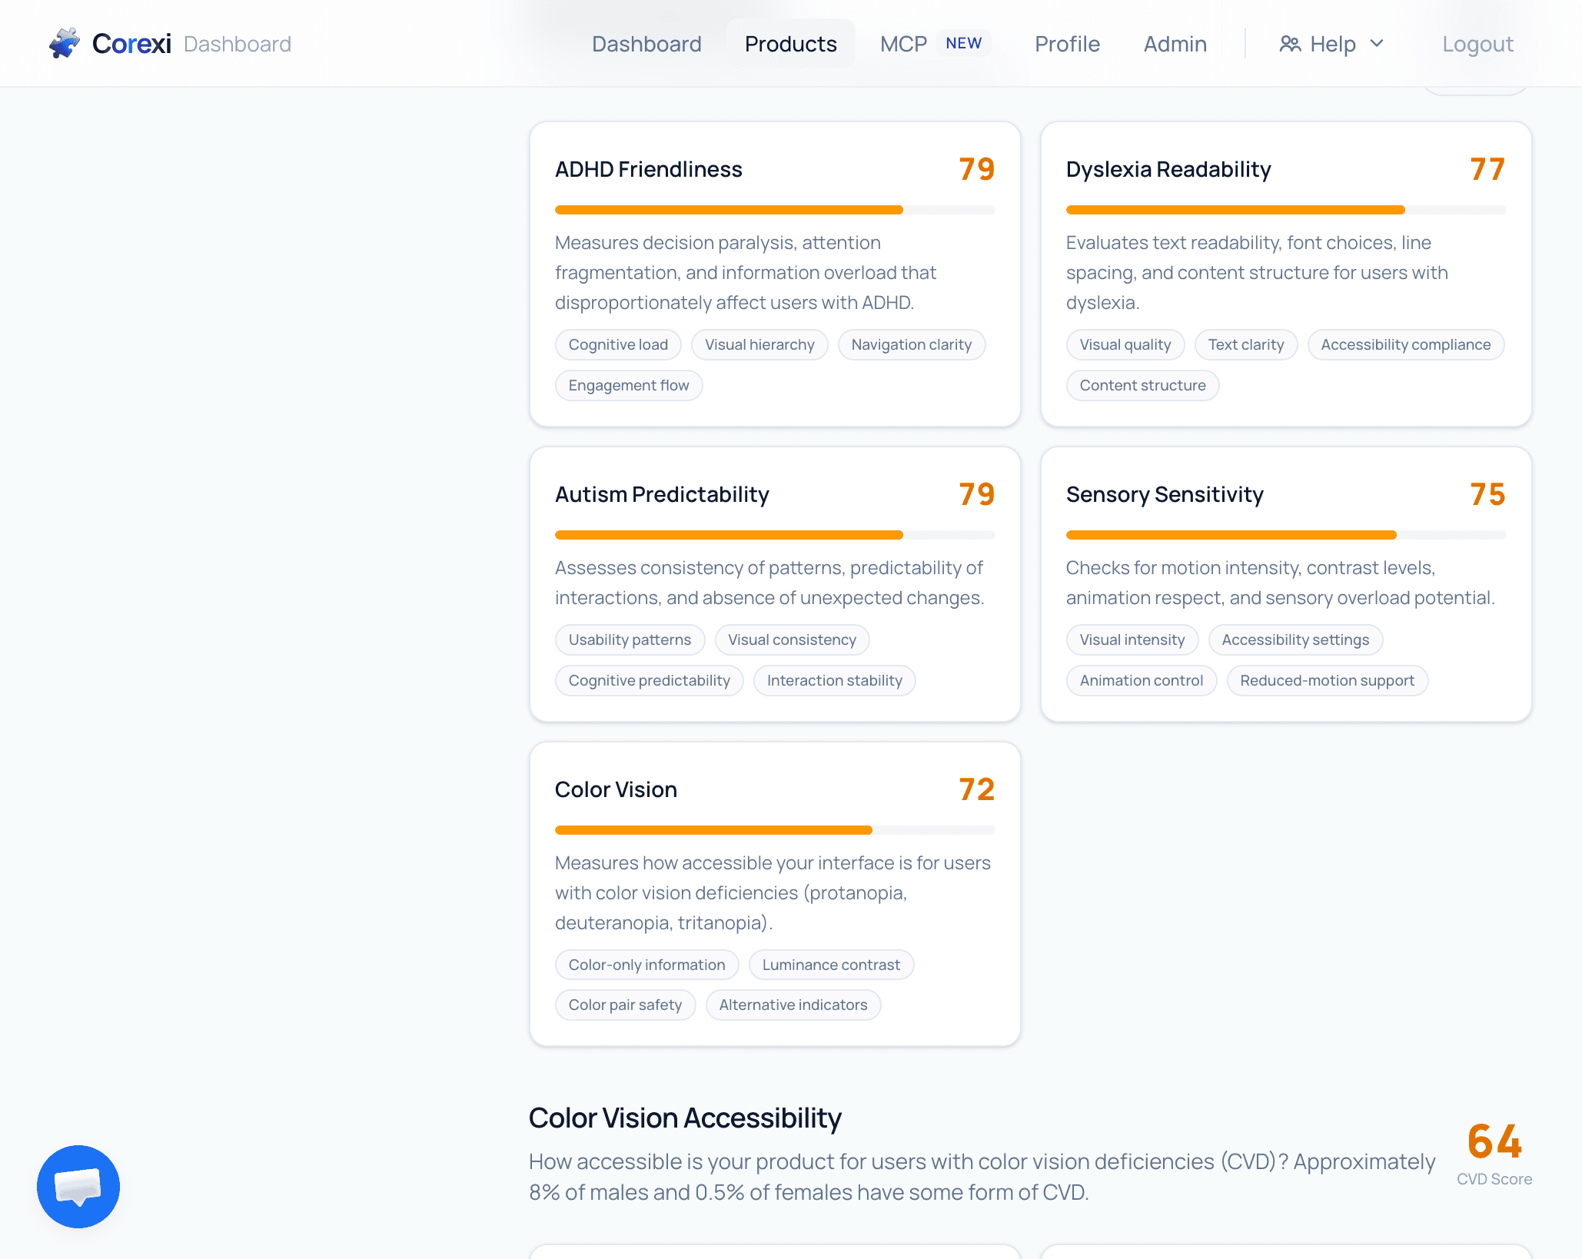Expand the Help dropdown chevron
Viewport: 1582px width, 1259px height.
coord(1377,44)
